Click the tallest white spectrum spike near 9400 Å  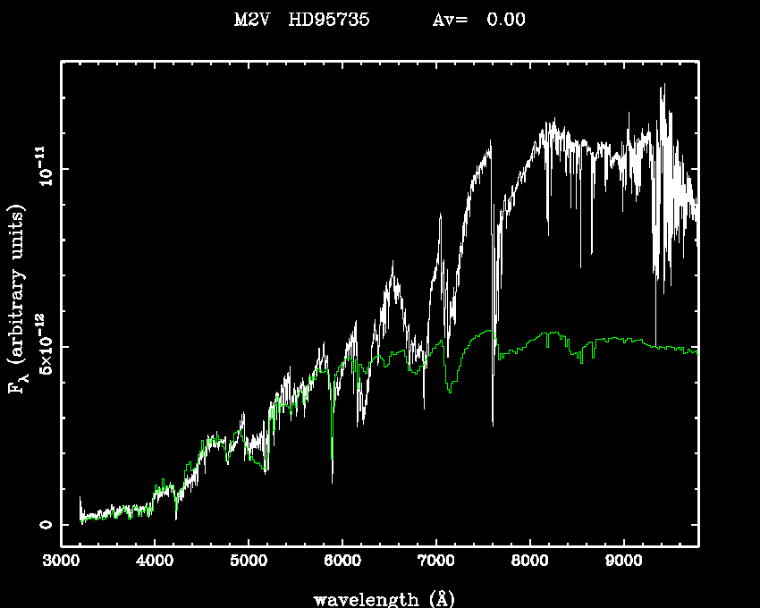(x=663, y=88)
